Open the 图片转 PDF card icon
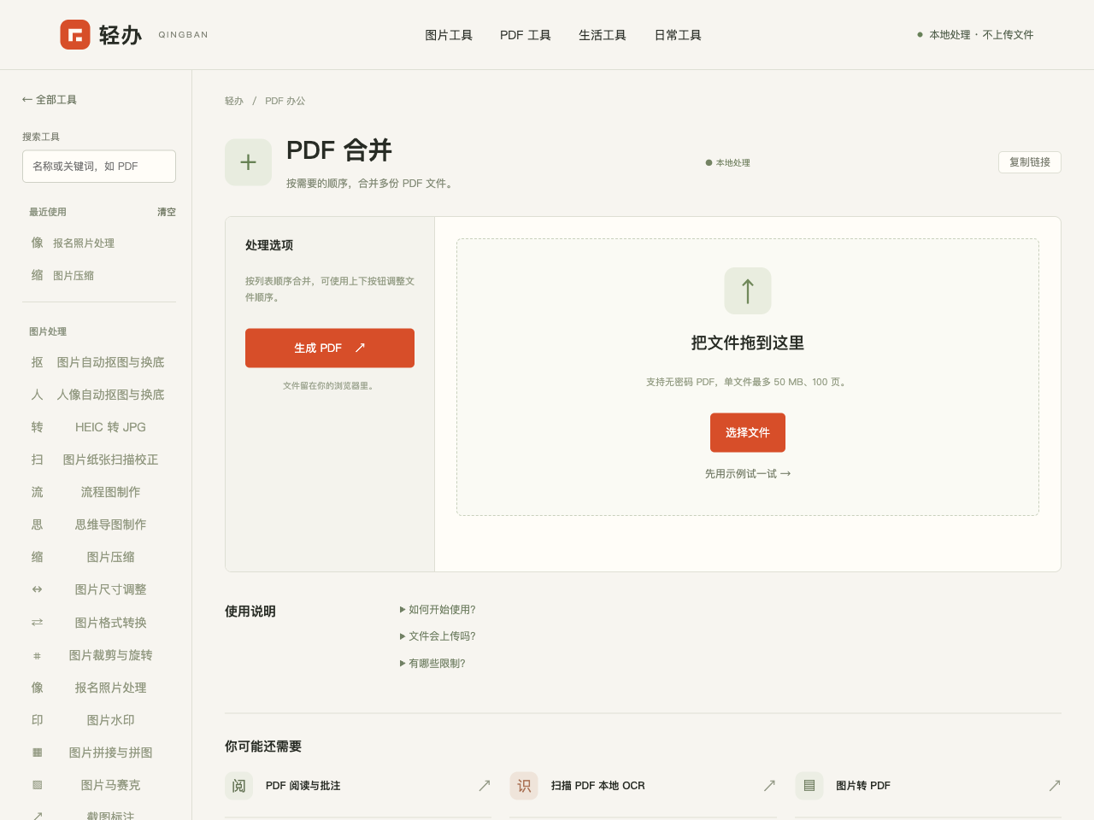Image resolution: width=1094 pixels, height=820 pixels. [x=809, y=786]
